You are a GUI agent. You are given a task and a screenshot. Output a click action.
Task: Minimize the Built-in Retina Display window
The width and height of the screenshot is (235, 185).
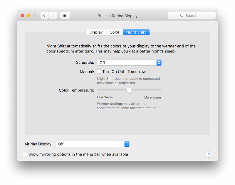(29, 15)
